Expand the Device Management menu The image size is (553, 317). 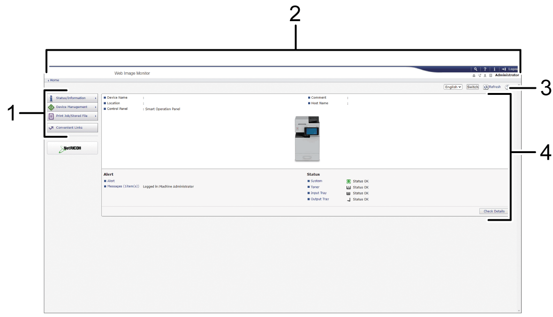coord(72,107)
